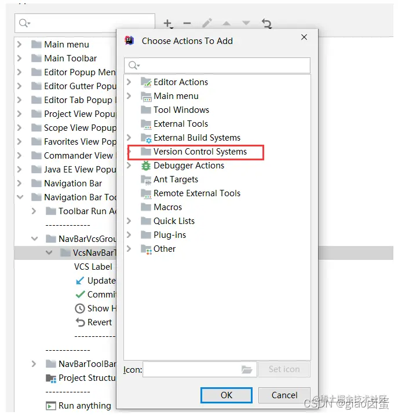Select the Plug-ins item
The height and width of the screenshot is (415, 398).
pos(170,235)
